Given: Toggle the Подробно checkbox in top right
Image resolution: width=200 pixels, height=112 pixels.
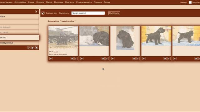Looking at the screenshot, I should tap(190, 2).
